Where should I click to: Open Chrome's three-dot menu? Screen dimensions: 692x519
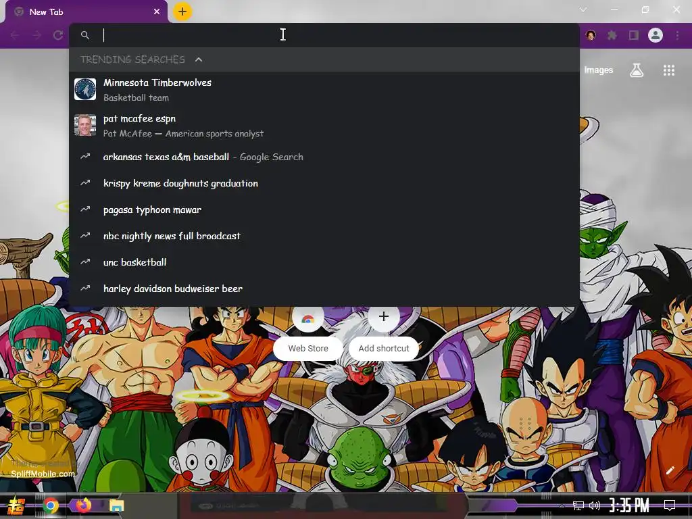tap(677, 35)
